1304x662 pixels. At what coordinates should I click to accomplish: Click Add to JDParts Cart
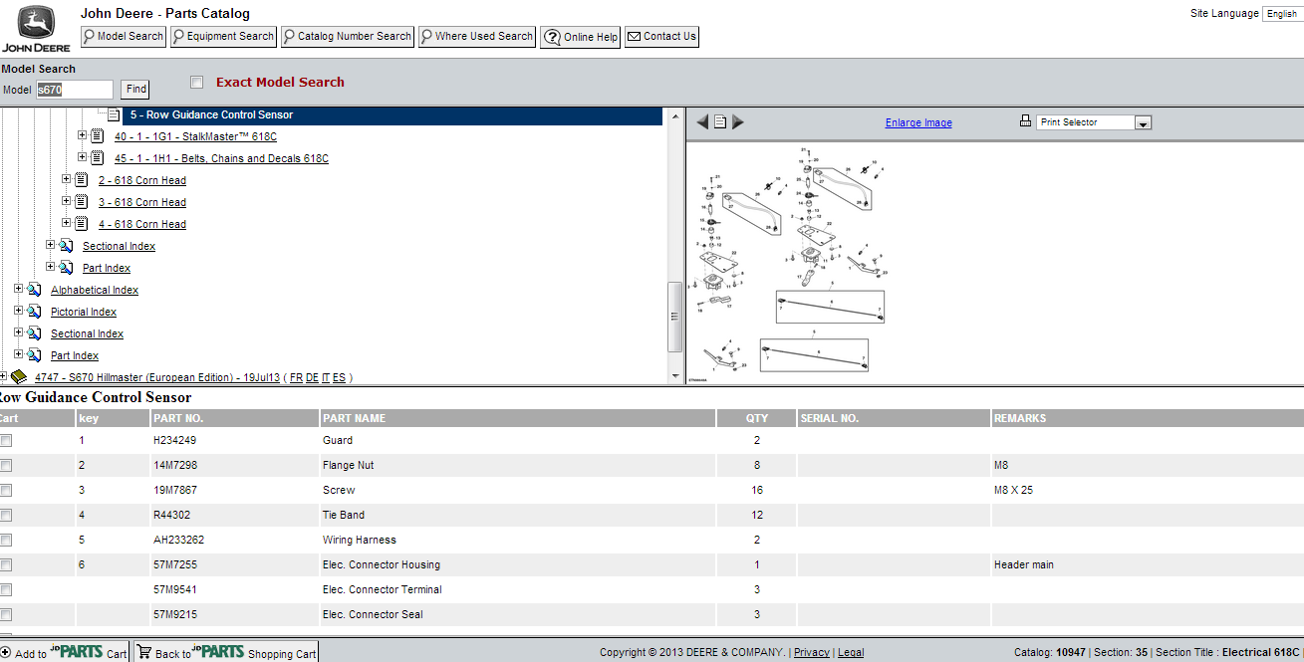[65, 652]
